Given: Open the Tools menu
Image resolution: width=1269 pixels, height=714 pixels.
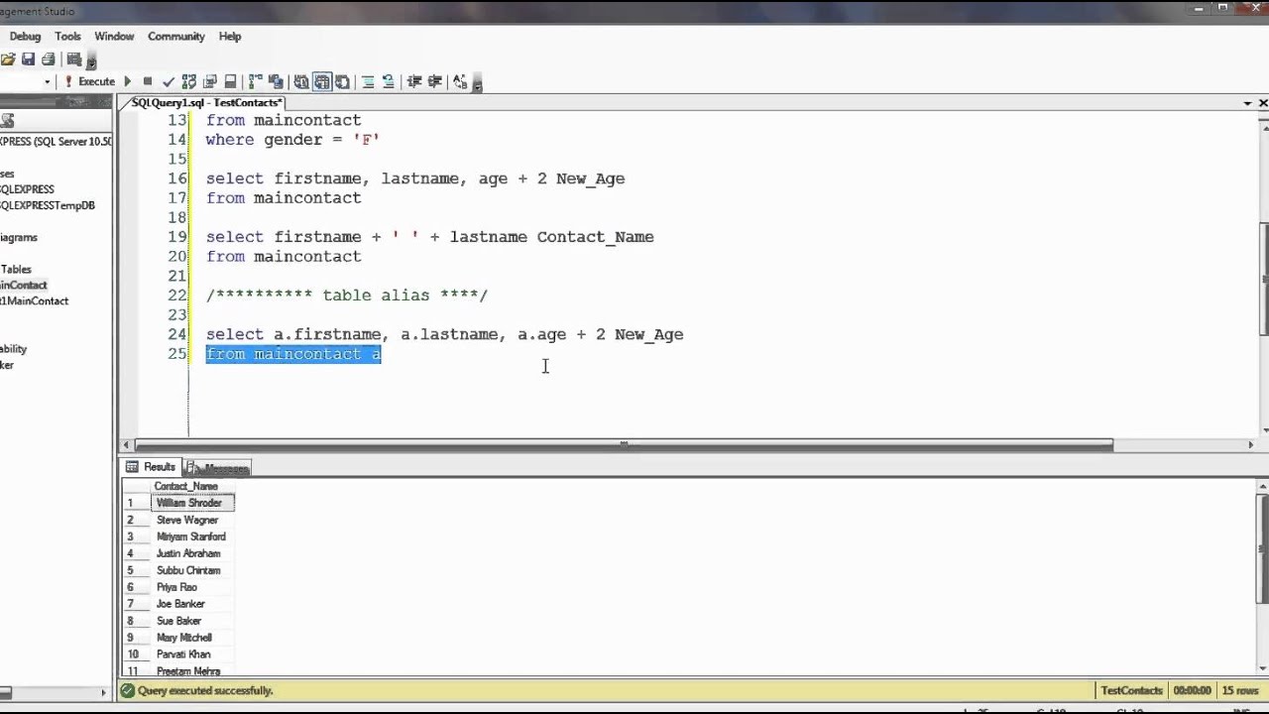Looking at the screenshot, I should (67, 37).
